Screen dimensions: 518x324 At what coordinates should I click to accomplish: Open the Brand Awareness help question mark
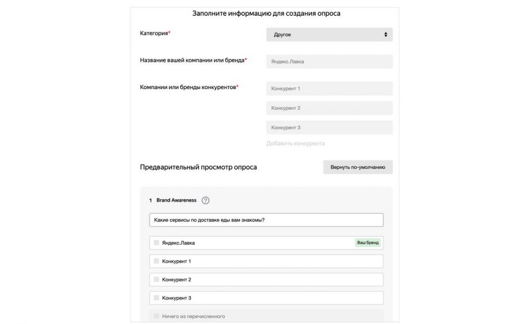205,200
